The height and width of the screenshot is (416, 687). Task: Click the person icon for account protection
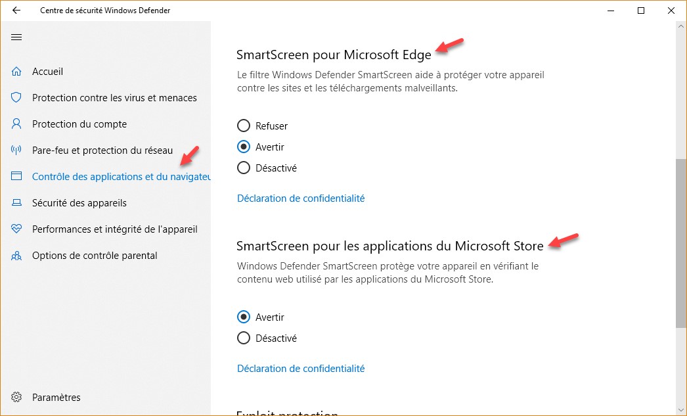16,124
